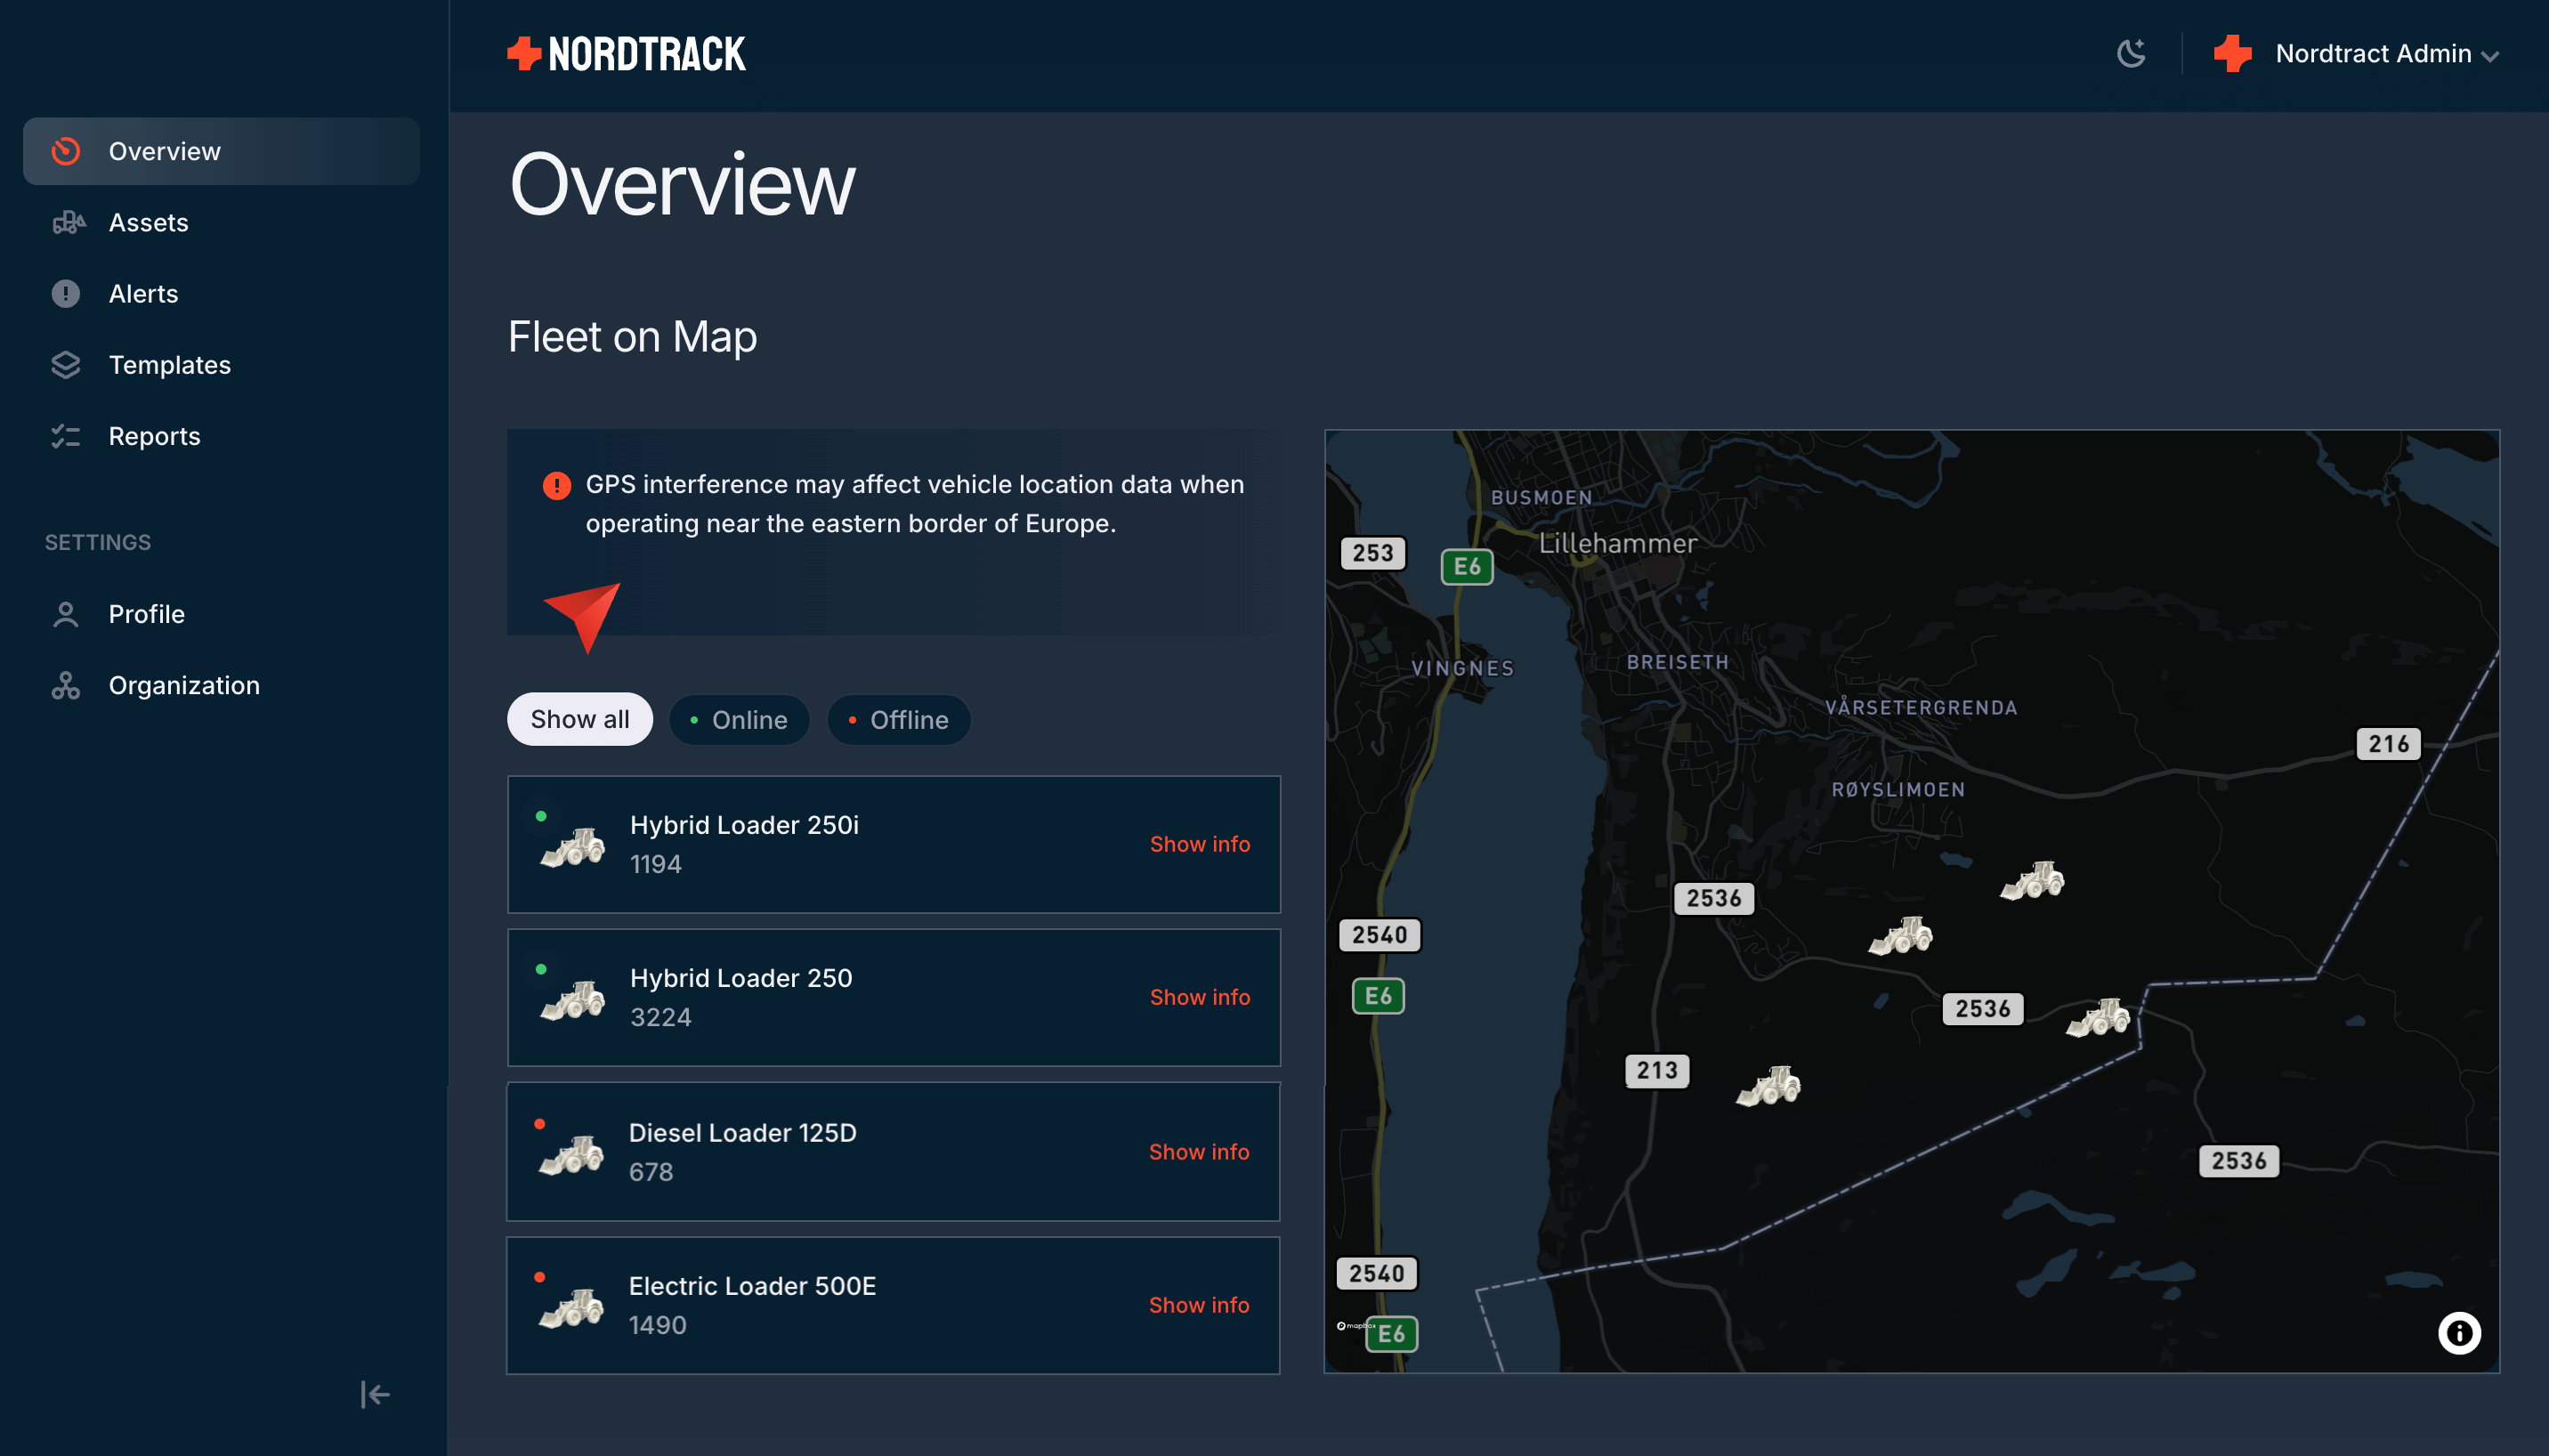This screenshot has height=1456, width=2549.
Task: Click the Overview gauge icon in sidebar
Action: pos(66,151)
